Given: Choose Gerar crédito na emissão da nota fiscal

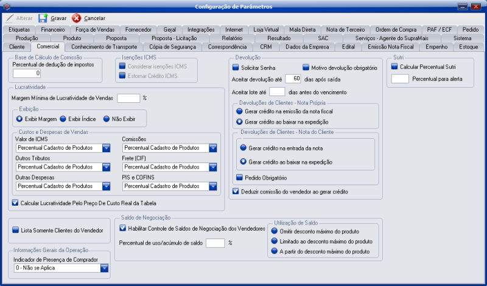Looking at the screenshot, I should (x=239, y=111).
